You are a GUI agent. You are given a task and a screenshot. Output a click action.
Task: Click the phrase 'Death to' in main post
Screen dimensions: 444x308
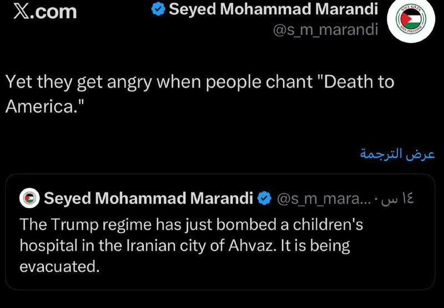(x=359, y=82)
